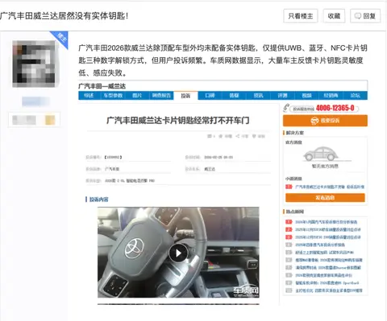Click the 投诉内容 section heading

click(98, 200)
